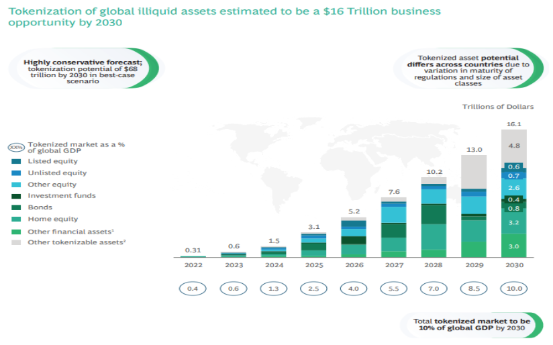Viewport: 553px width, 345px height.
Task: Select the Listed equity legend swatch
Action: [16, 161]
